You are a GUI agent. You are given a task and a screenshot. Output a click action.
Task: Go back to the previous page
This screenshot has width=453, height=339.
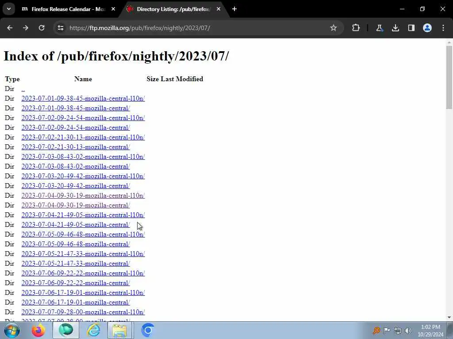(10, 28)
